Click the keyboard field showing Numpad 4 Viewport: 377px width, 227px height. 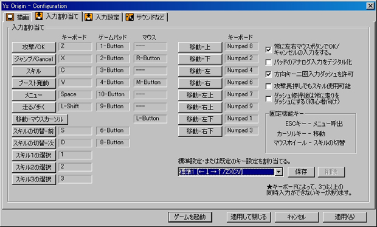click(241, 71)
